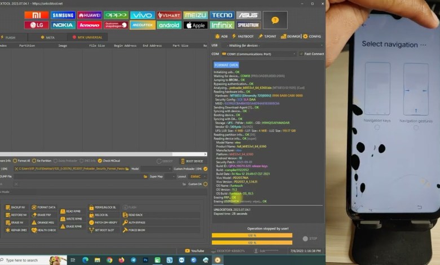Open File Explorer from the taskbar

[x=98, y=260]
